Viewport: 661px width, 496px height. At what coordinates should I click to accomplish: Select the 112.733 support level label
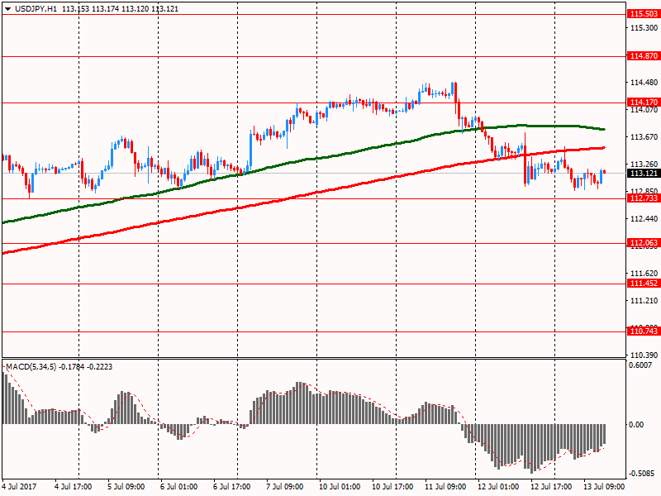coord(644,198)
